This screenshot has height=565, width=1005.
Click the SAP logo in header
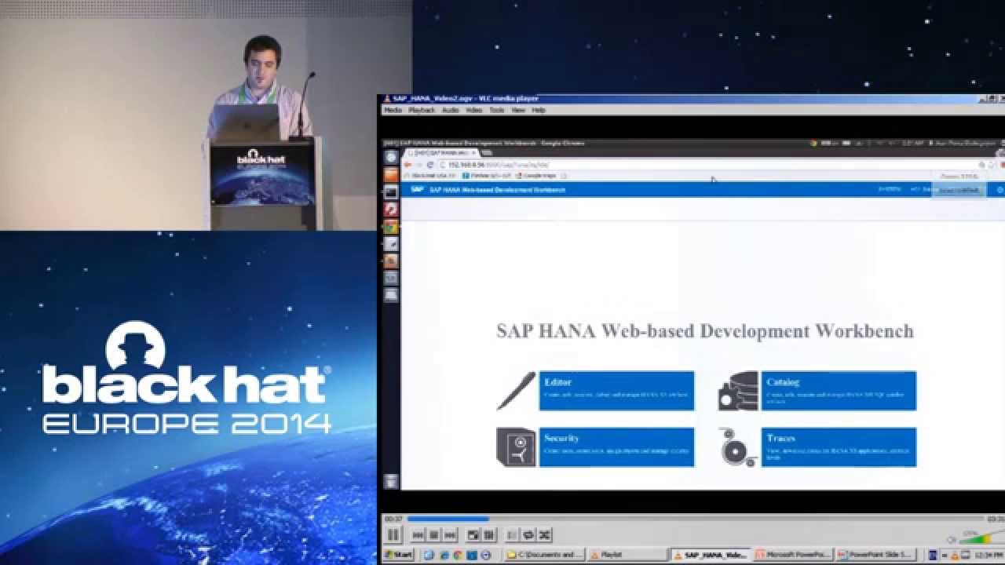pyautogui.click(x=418, y=190)
